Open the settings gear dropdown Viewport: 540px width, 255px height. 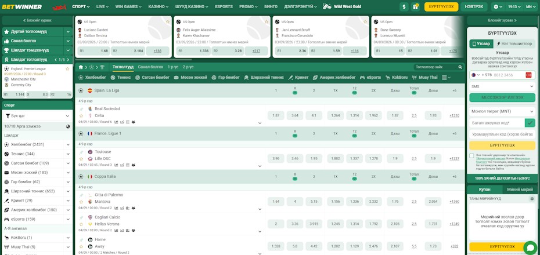[498, 6]
